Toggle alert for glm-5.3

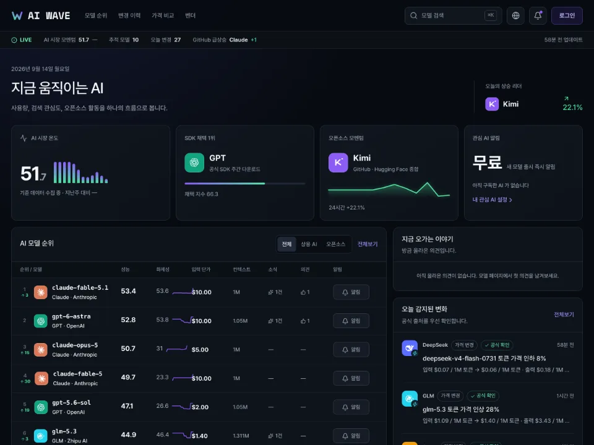351,436
